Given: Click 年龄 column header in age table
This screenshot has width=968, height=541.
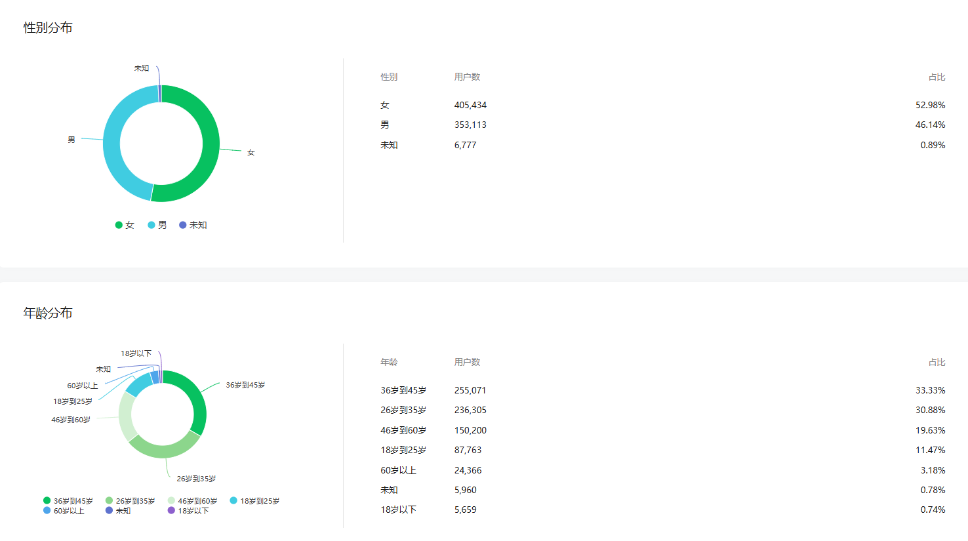Looking at the screenshot, I should (x=389, y=362).
